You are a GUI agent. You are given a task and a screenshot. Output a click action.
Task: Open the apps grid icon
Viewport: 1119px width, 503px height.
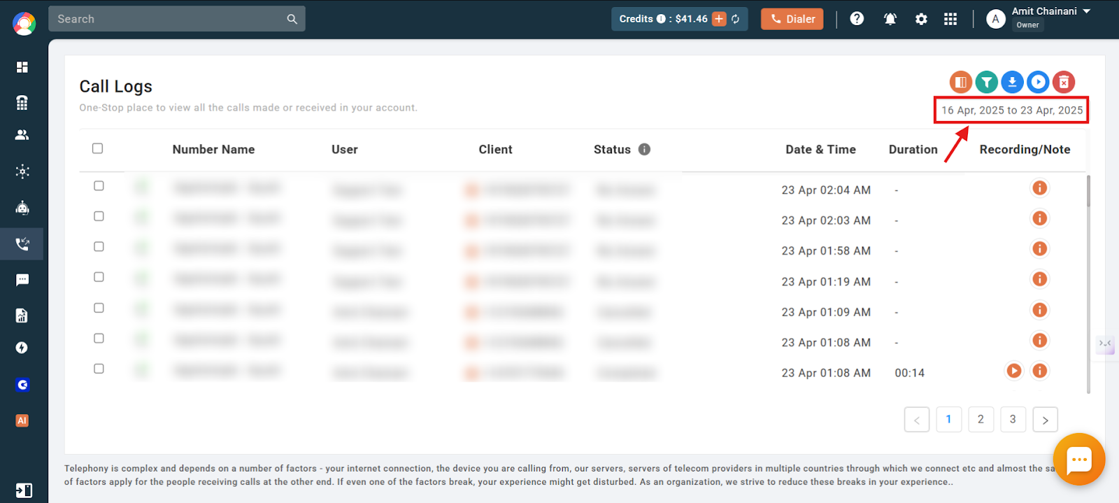[950, 19]
